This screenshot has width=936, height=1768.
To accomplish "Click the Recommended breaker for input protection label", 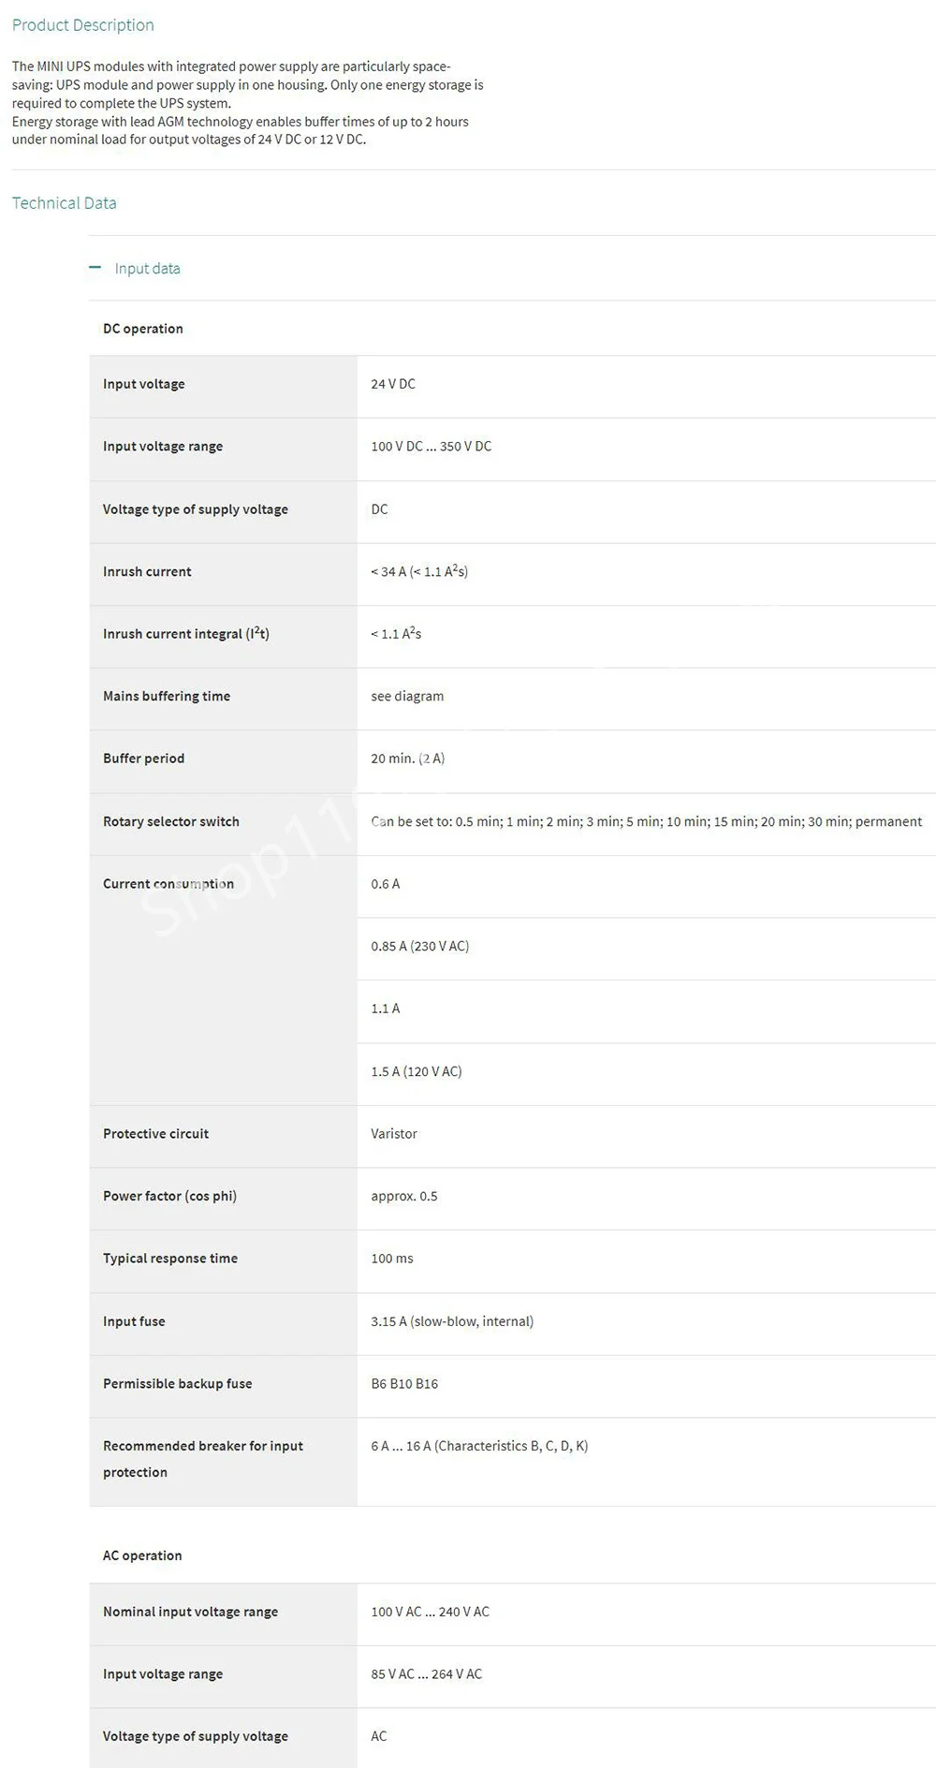I will pyautogui.click(x=203, y=1458).
